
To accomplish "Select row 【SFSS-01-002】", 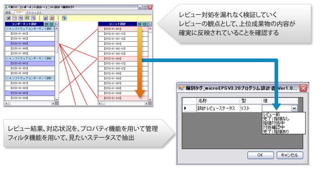I will point(123,44).
